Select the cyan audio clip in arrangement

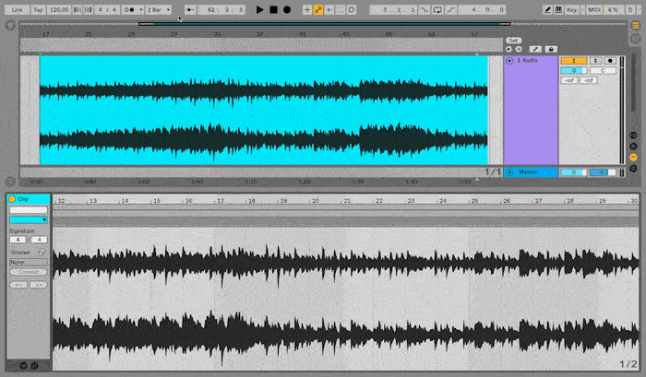click(x=264, y=110)
